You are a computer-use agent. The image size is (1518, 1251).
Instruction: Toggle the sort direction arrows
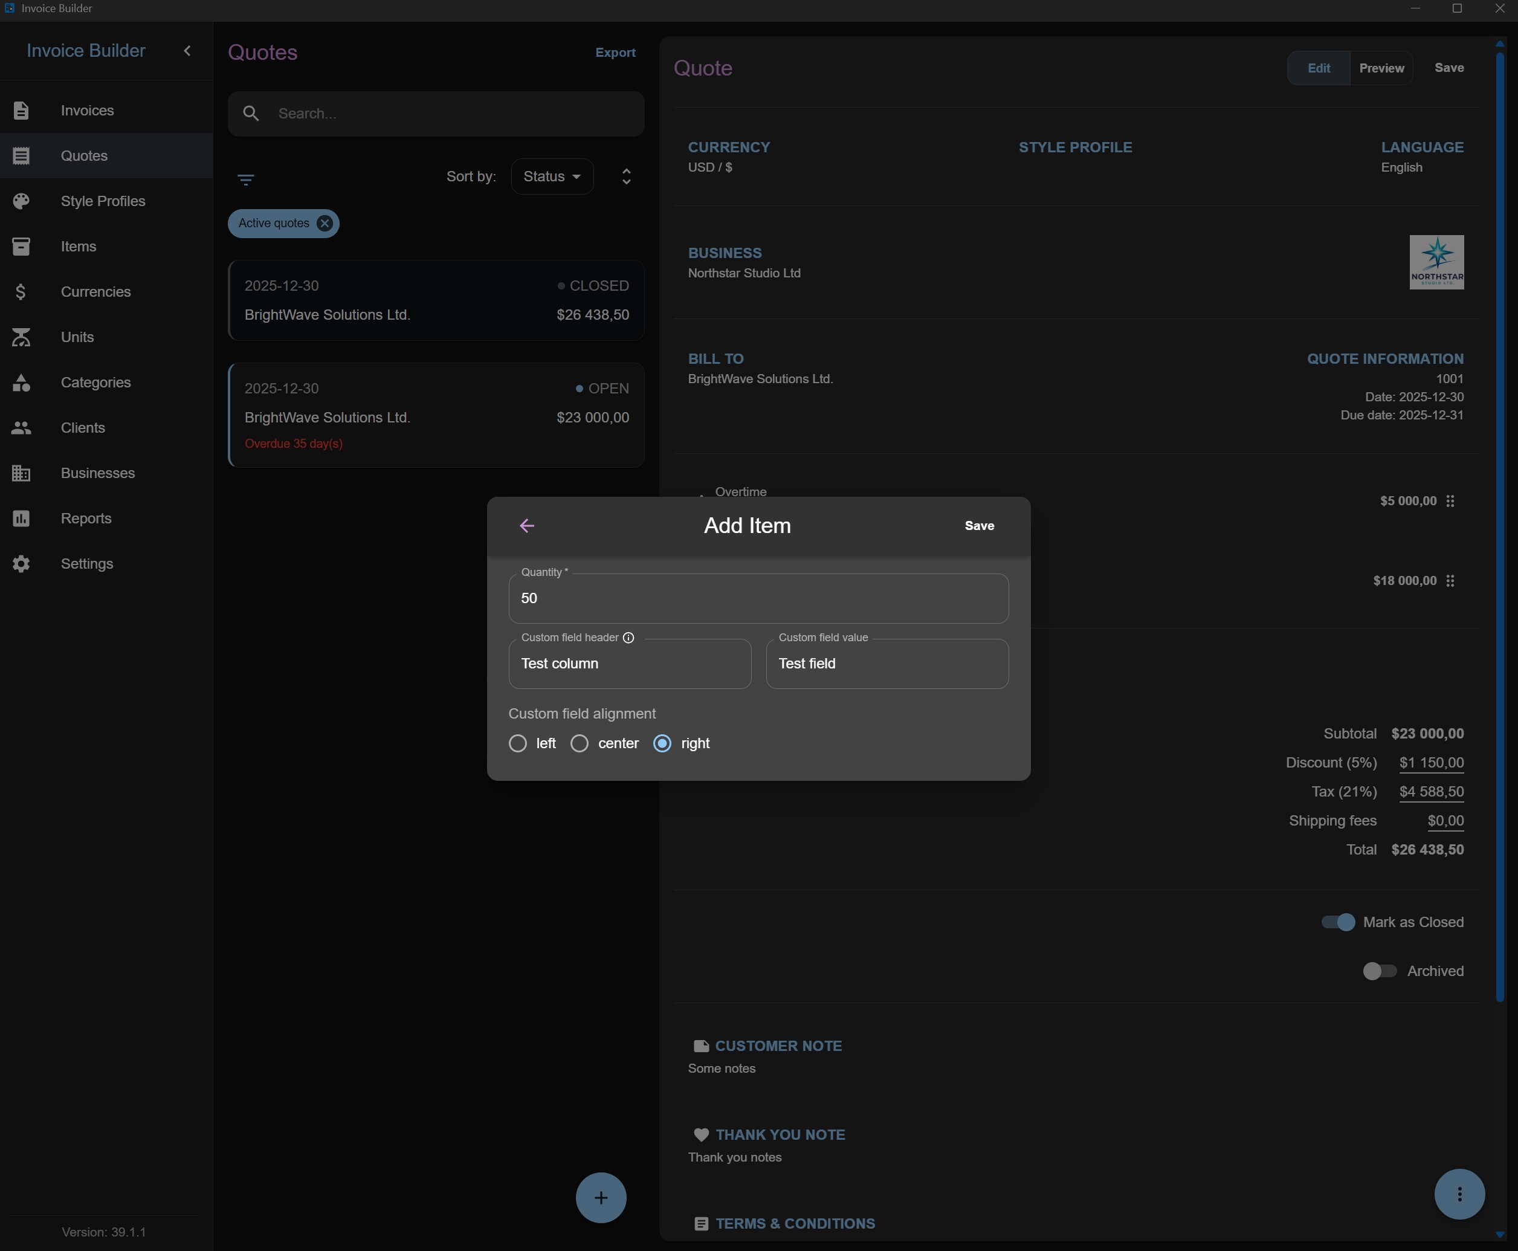pos(626,176)
